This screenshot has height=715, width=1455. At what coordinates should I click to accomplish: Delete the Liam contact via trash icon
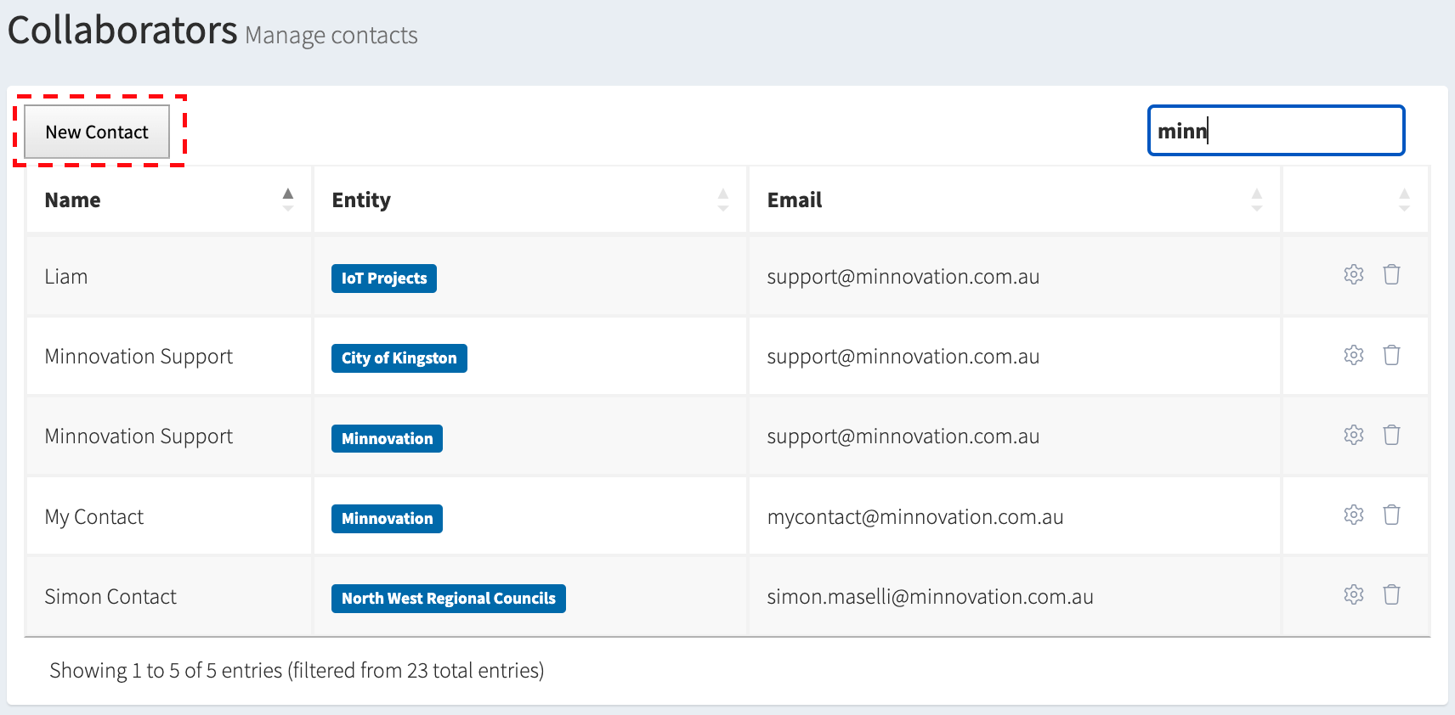click(x=1391, y=275)
